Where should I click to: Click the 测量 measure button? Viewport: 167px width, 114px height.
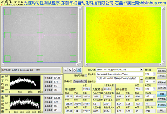coord(162,94)
